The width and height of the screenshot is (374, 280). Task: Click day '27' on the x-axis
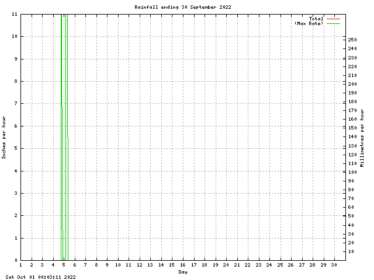pos(302,265)
